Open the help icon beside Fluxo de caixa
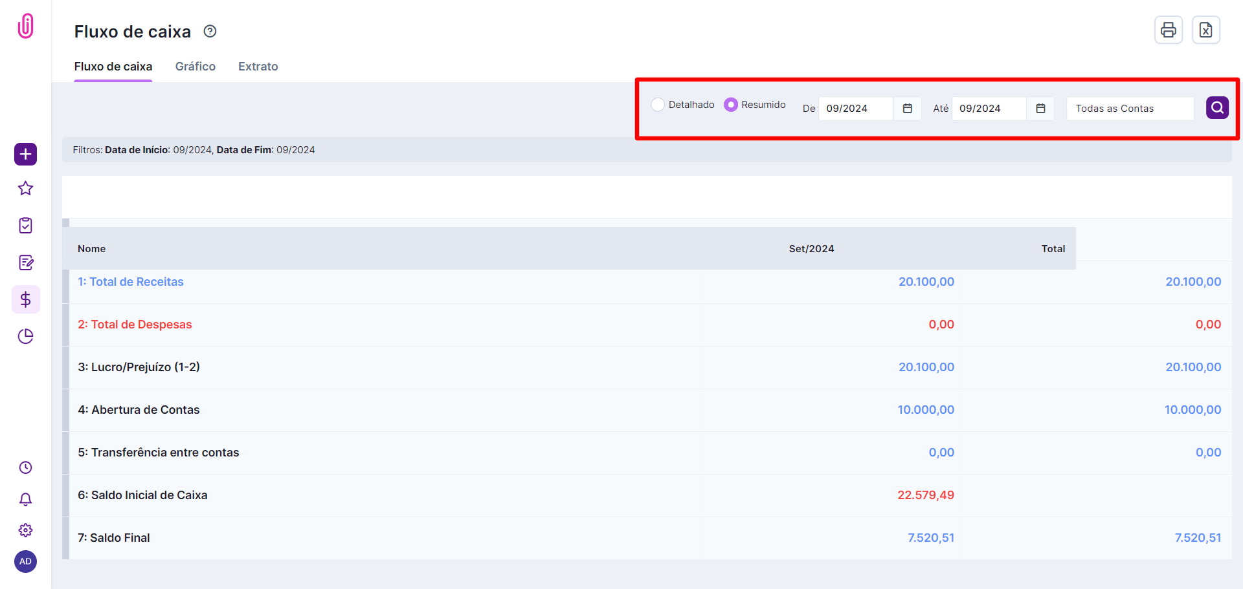Viewport: 1243px width, 589px height. click(210, 31)
